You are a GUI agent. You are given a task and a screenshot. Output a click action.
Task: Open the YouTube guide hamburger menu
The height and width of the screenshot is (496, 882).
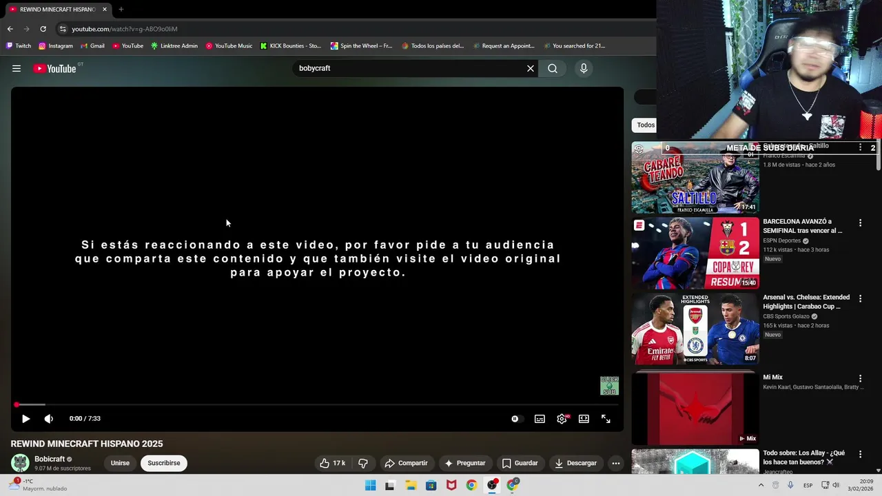point(17,68)
